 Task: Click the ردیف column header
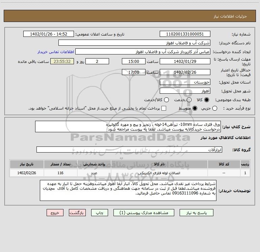[x=245, y=164]
